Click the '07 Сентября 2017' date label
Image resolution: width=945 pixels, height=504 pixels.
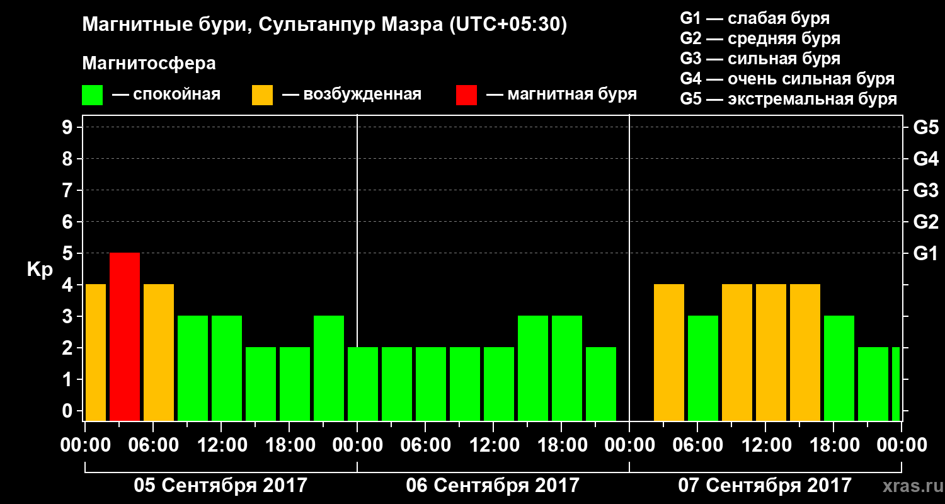[x=765, y=485]
